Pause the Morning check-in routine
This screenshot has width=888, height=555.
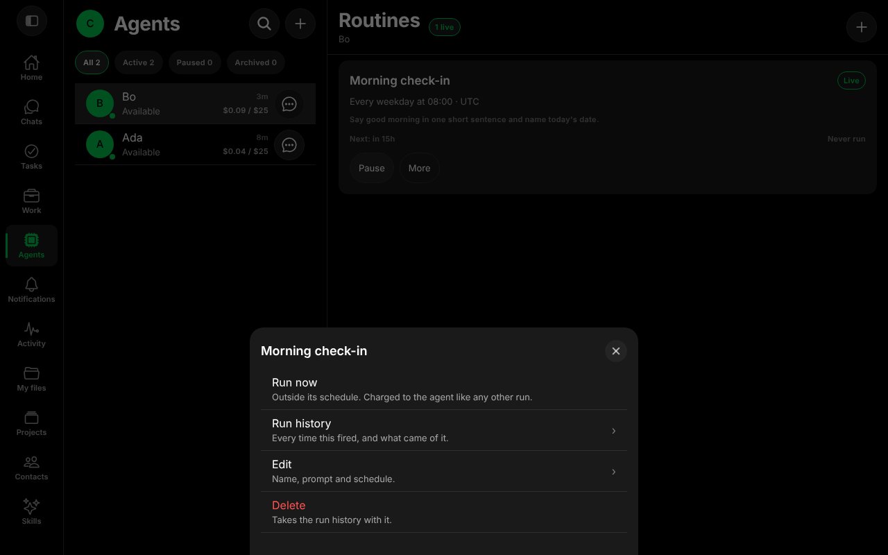pos(372,168)
